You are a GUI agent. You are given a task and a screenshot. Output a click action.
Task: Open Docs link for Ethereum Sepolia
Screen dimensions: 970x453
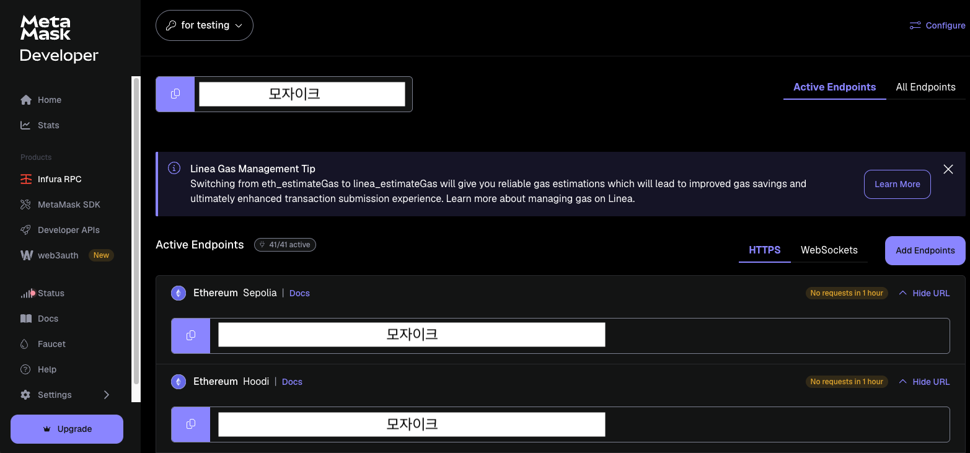point(299,293)
